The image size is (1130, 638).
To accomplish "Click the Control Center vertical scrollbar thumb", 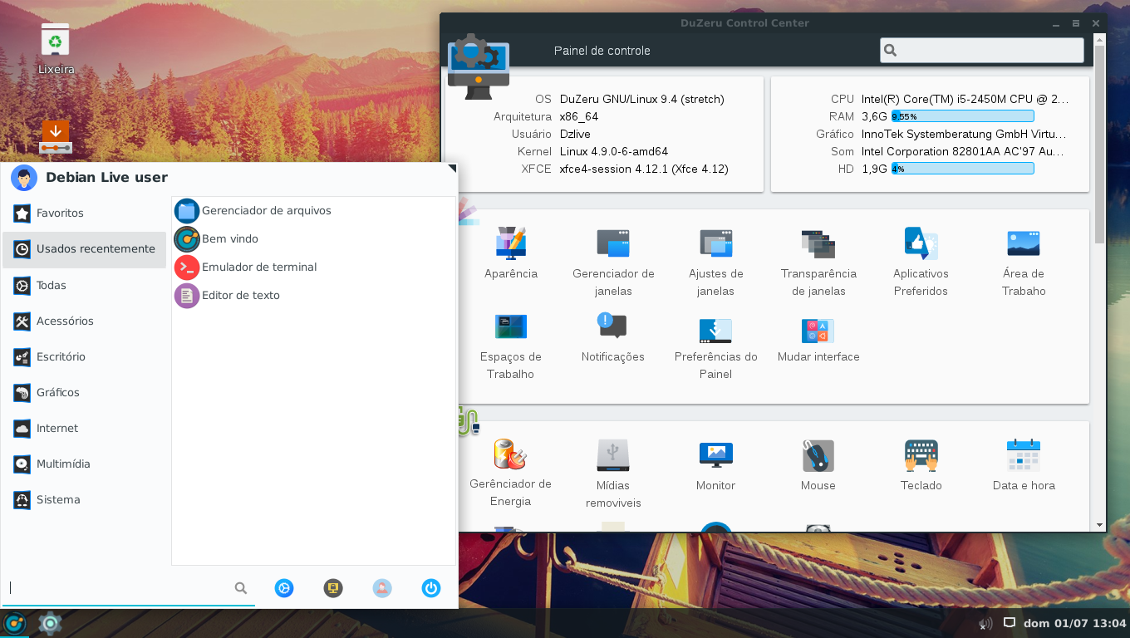I will (x=1100, y=143).
